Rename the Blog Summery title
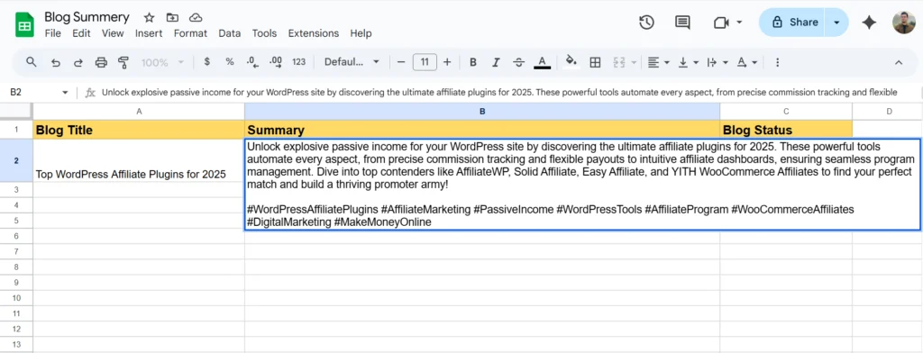Image resolution: width=923 pixels, height=353 pixels. pyautogui.click(x=87, y=17)
